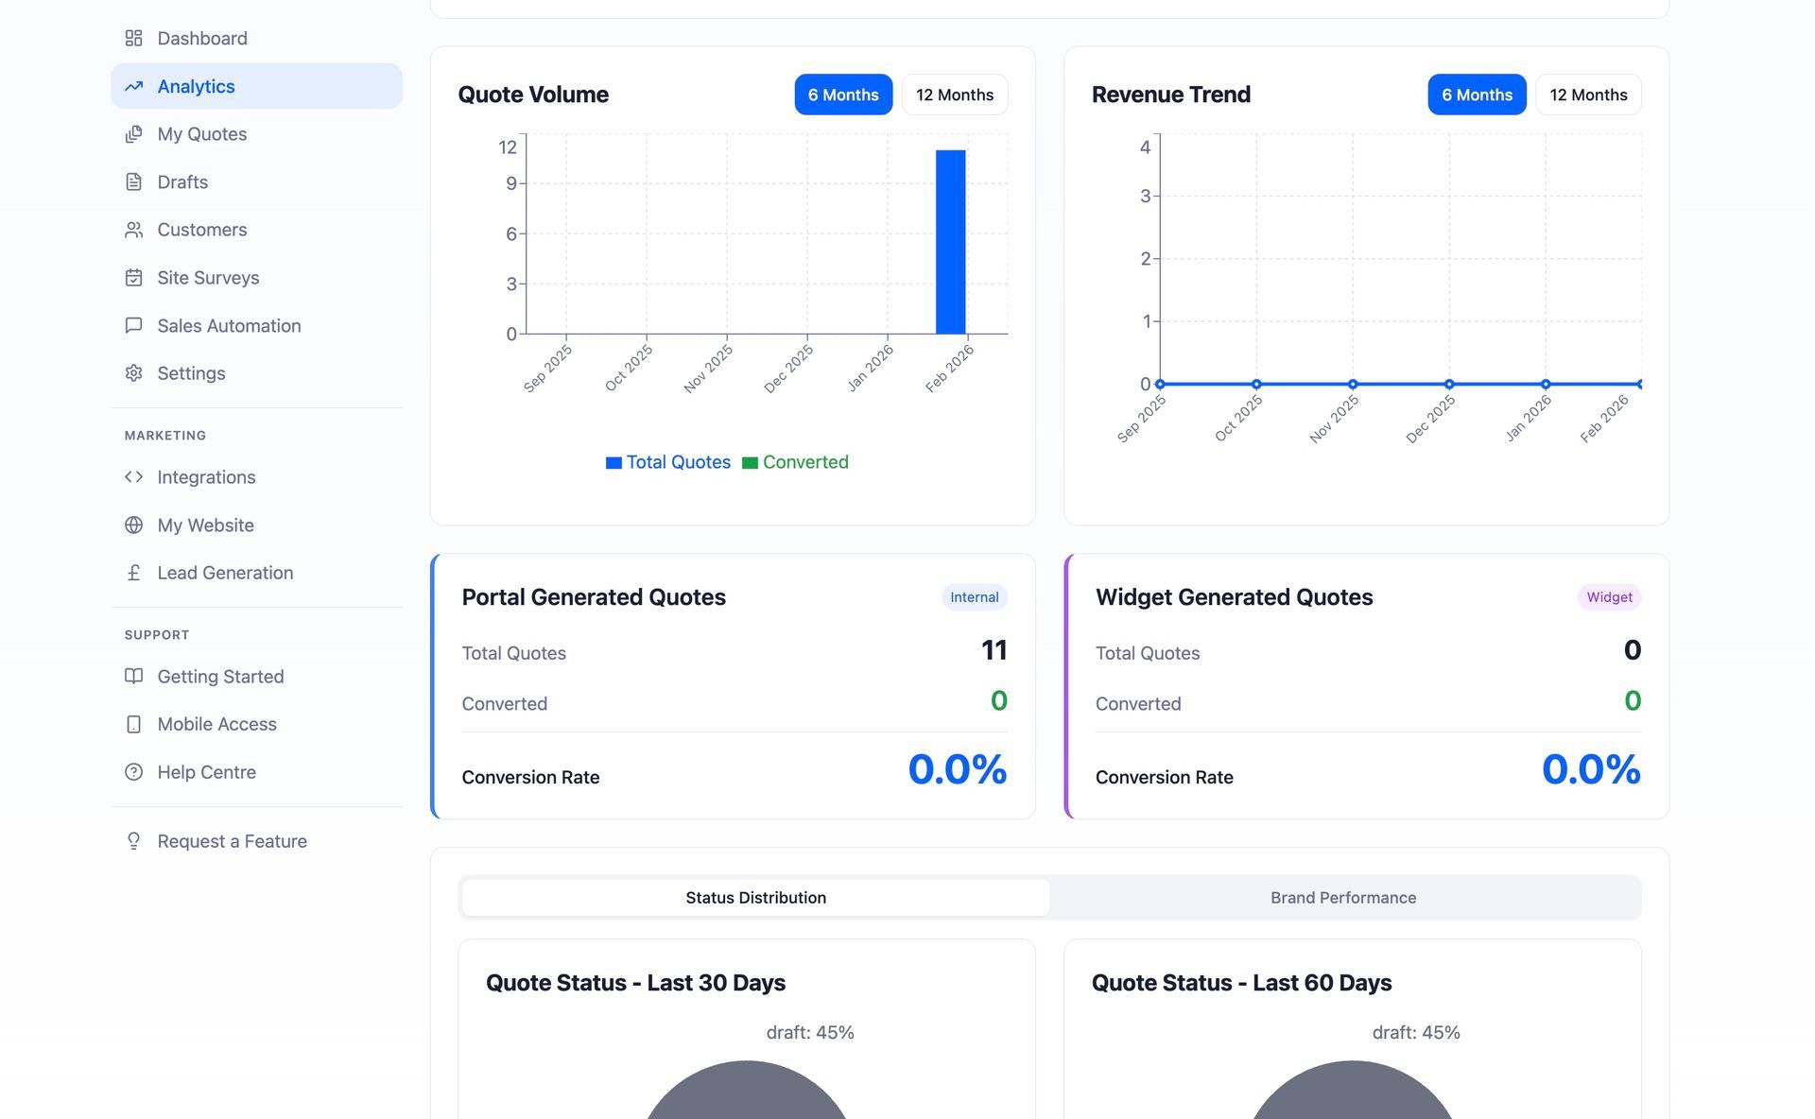Click the Sales Automation chat bubble icon
This screenshot has width=1815, height=1119.
click(x=133, y=325)
